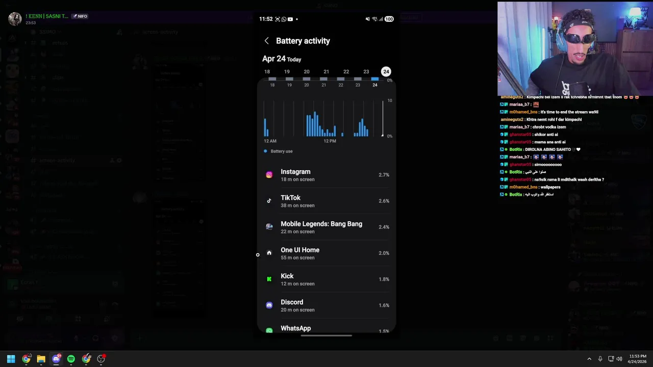Click the '2.4%' value for Mobile Legends
The width and height of the screenshot is (653, 367).
point(384,227)
